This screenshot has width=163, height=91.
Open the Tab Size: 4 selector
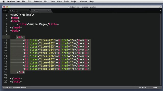coord(142,87)
